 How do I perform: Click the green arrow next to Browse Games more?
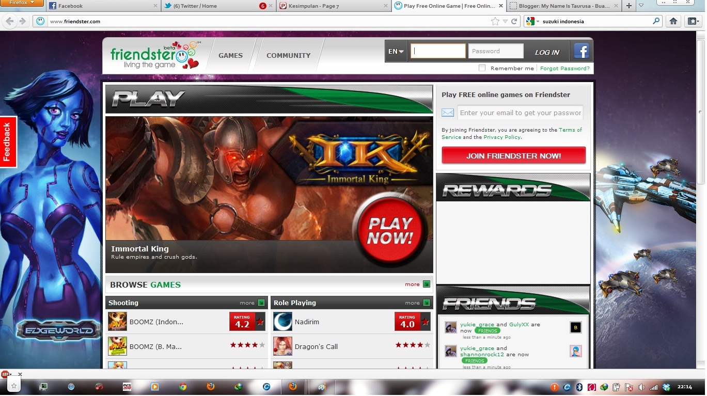click(x=427, y=284)
